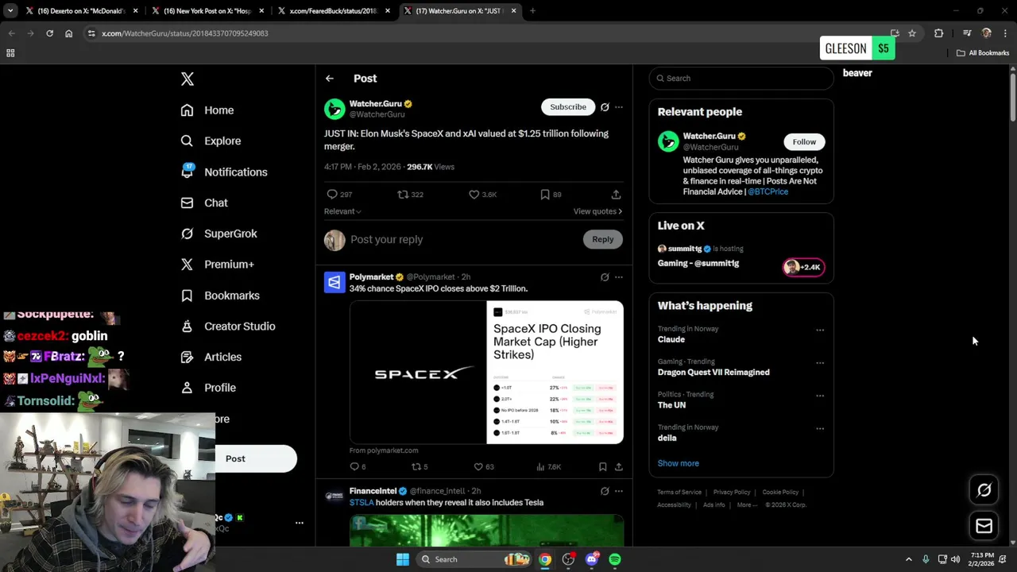This screenshot has height=572, width=1017.
Task: Open Articles in the sidebar
Action: click(x=211, y=357)
